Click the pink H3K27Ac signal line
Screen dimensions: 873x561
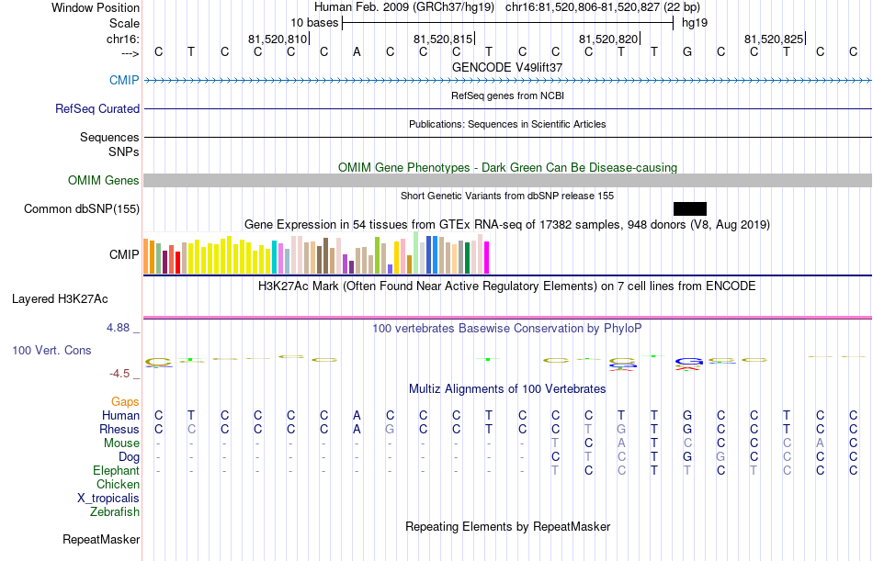pyautogui.click(x=508, y=318)
